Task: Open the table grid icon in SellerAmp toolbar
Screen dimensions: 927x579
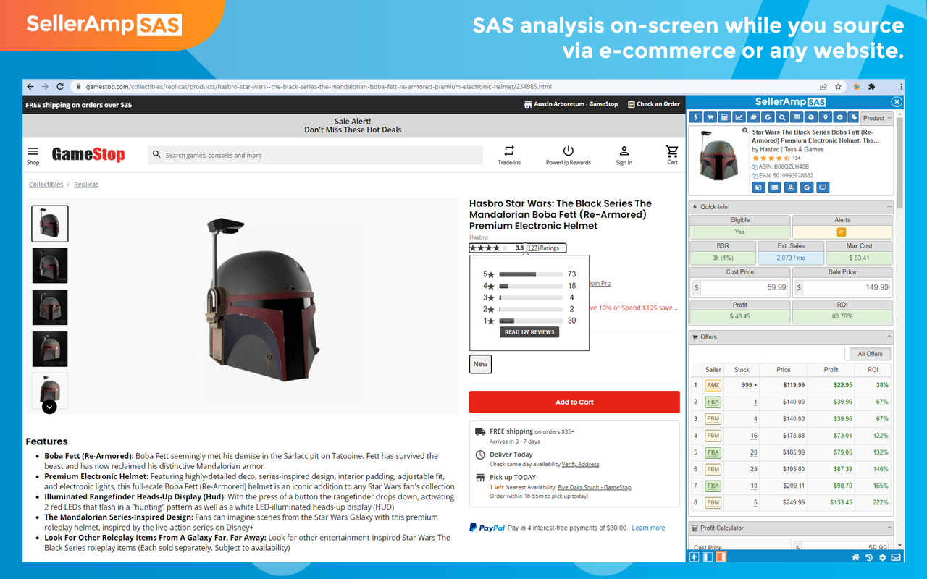Action: tap(797, 117)
